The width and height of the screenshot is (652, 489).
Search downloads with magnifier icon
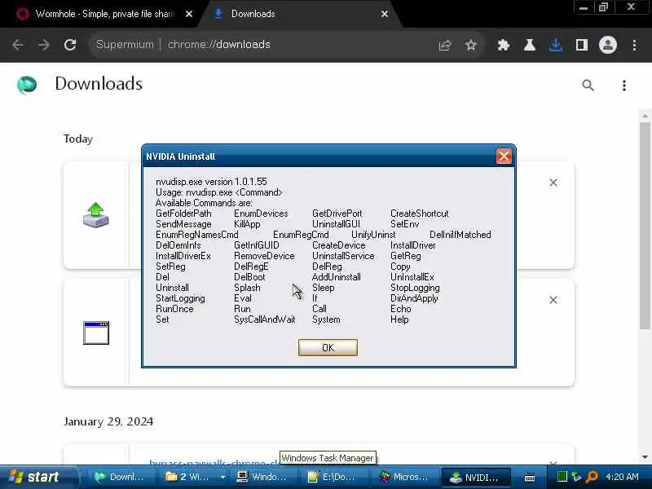588,86
